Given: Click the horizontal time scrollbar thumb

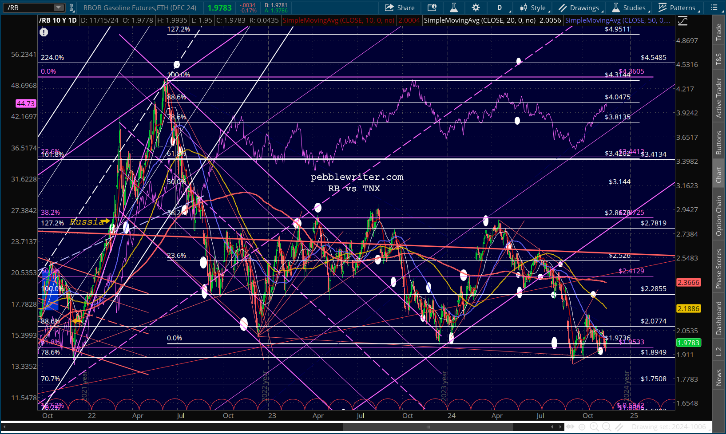Looking at the screenshot, I should [428, 427].
